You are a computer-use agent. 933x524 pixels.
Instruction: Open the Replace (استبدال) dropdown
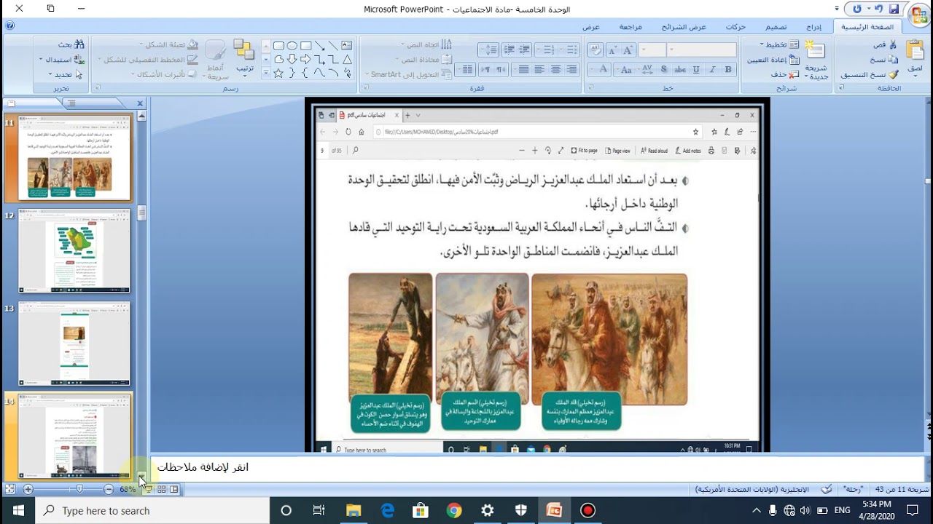point(62,60)
